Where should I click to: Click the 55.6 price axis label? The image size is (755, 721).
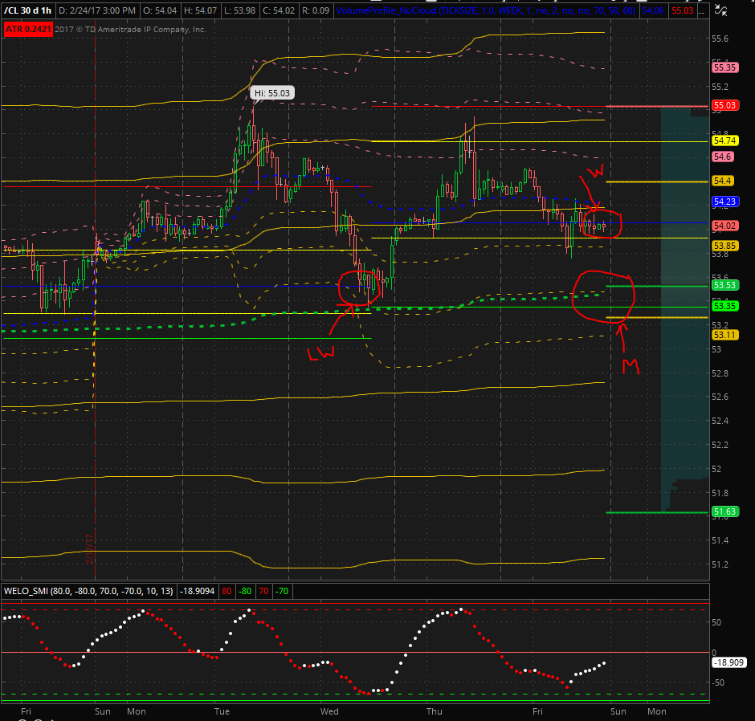(720, 39)
